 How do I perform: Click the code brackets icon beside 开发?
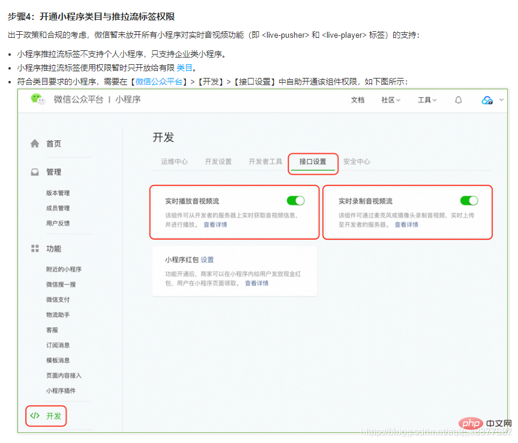point(35,415)
